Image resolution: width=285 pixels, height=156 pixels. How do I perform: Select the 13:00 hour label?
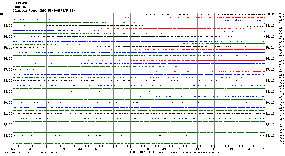pyautogui.click(x=8, y=26)
